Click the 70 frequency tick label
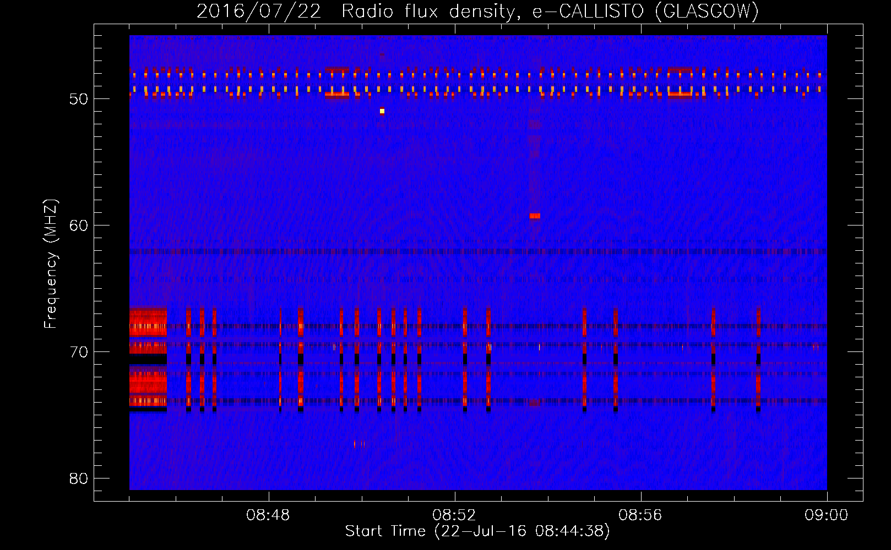This screenshot has width=891, height=550. click(x=79, y=352)
